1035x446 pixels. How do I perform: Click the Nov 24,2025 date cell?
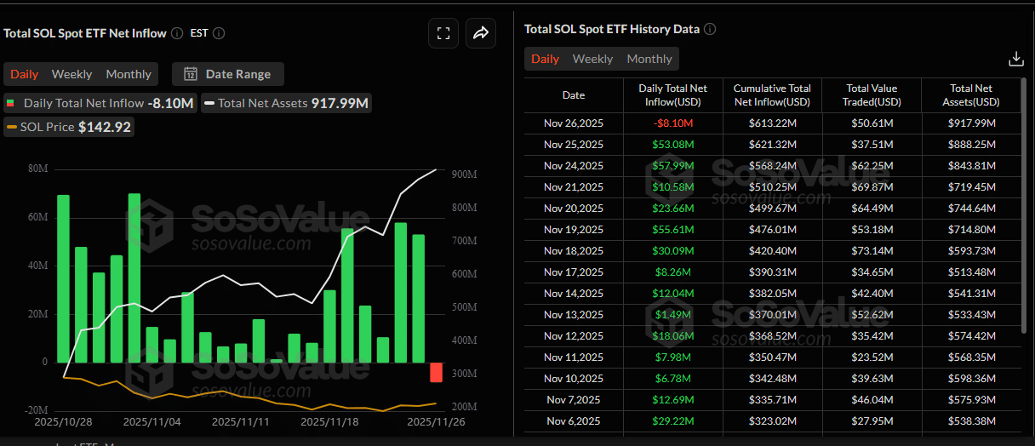pyautogui.click(x=574, y=166)
